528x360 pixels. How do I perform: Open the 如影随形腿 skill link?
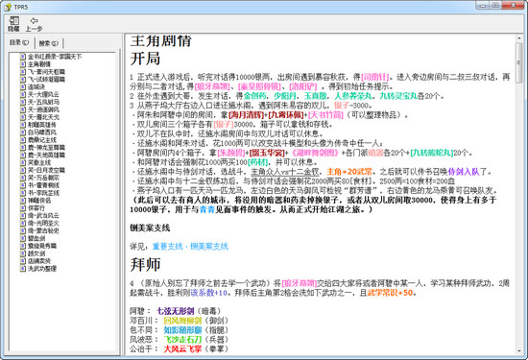click(x=182, y=330)
